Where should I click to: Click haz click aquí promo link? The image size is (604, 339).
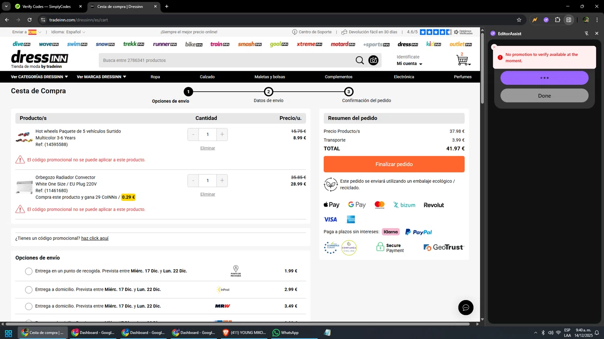click(95, 239)
